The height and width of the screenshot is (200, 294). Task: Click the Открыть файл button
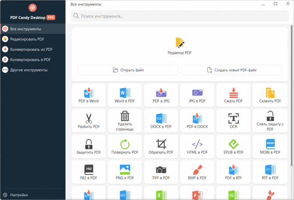(128, 70)
